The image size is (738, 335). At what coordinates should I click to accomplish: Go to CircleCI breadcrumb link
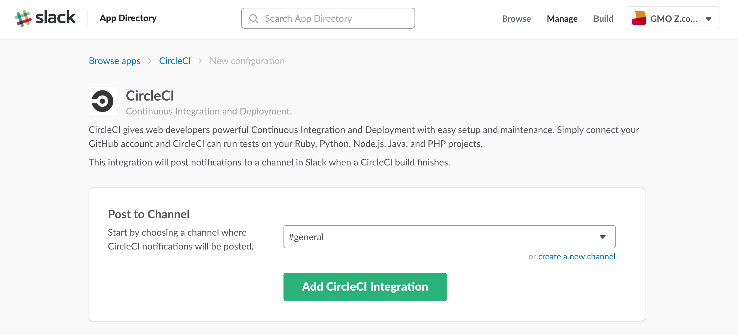coord(175,61)
